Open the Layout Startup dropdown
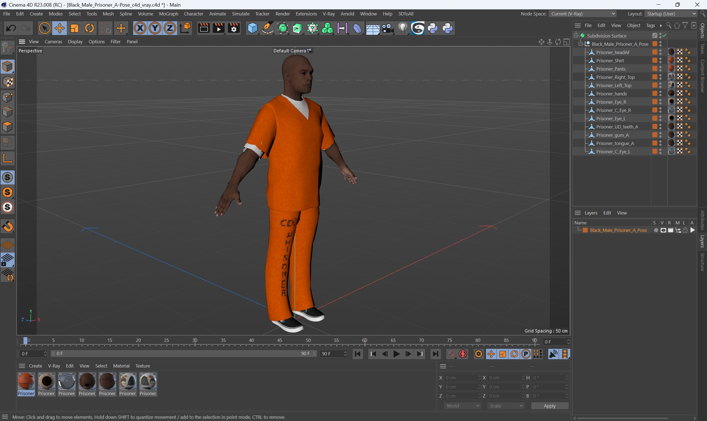The width and height of the screenshot is (707, 421). click(x=671, y=14)
